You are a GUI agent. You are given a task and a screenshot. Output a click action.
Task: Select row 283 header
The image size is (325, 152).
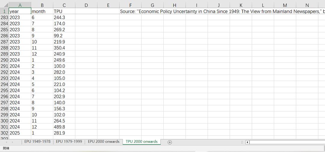[4, 18]
